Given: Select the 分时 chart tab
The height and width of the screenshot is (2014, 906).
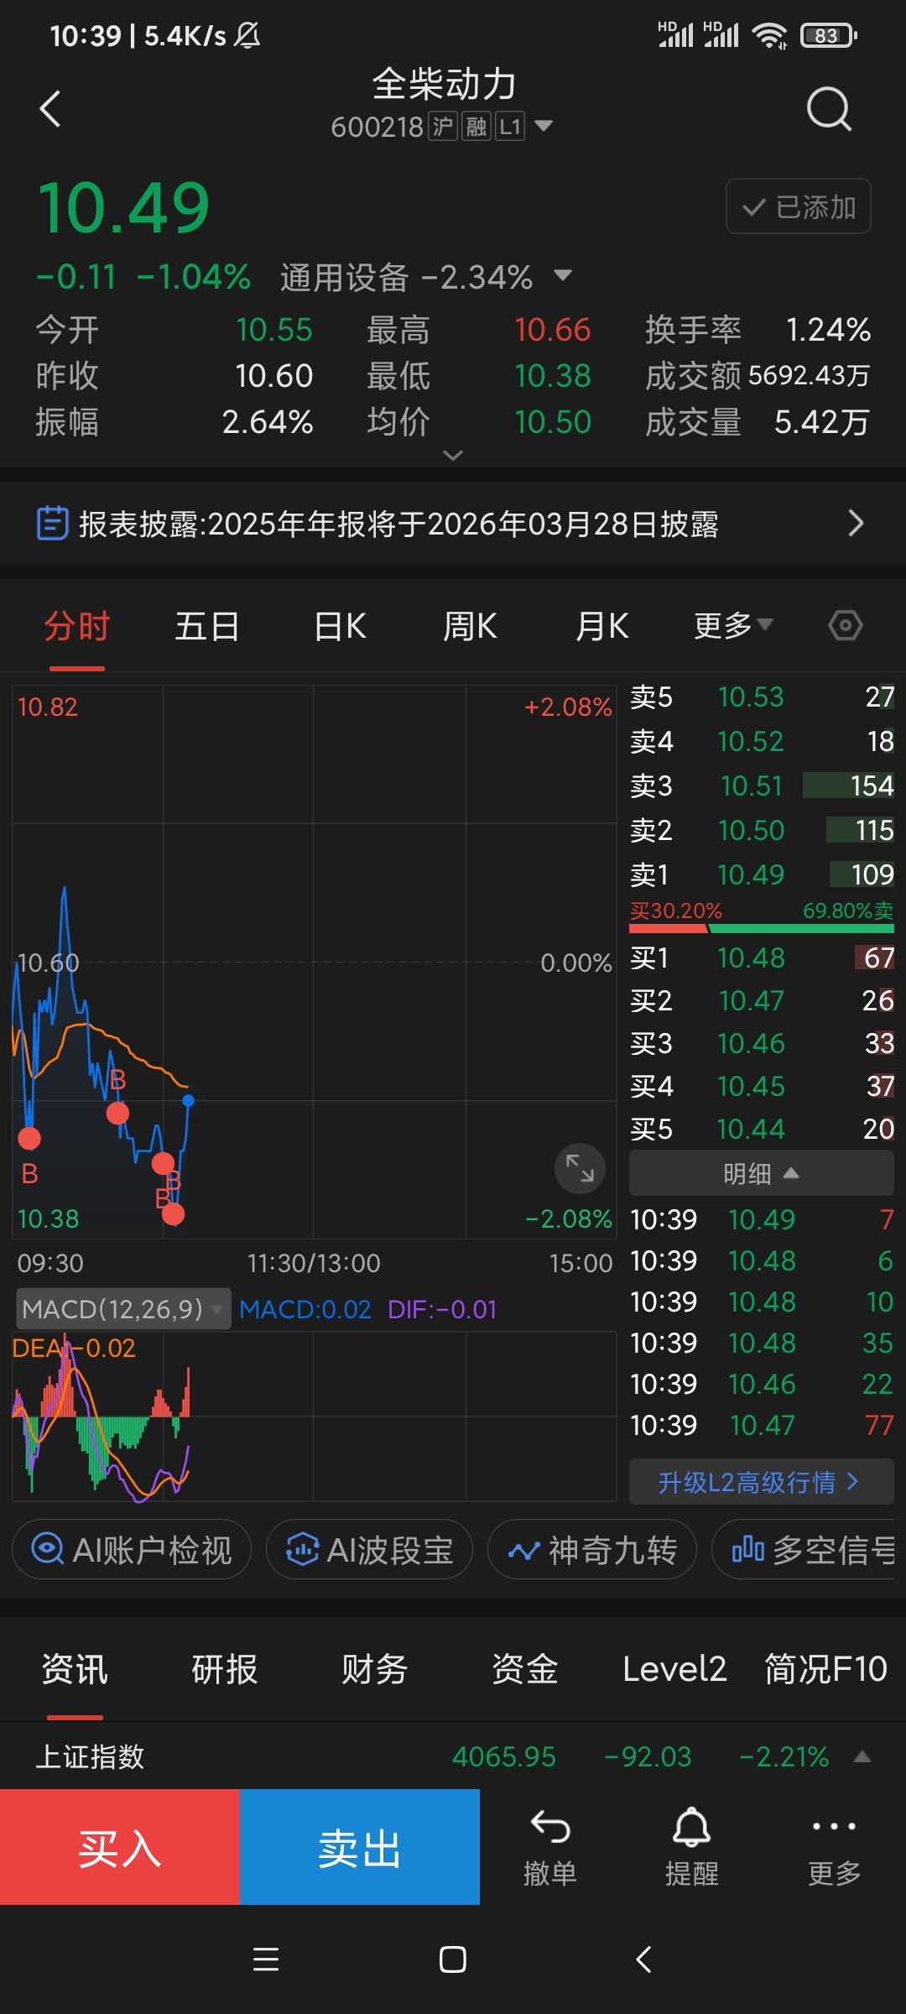Looking at the screenshot, I should pyautogui.click(x=77, y=626).
